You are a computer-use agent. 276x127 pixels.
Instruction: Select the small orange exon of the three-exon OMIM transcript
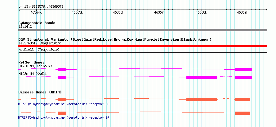[x=62, y=100]
